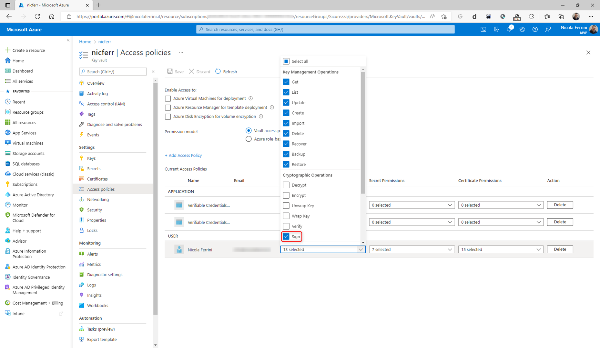Check the Verify cryptographic operation
This screenshot has height=348, width=600.
click(x=286, y=226)
